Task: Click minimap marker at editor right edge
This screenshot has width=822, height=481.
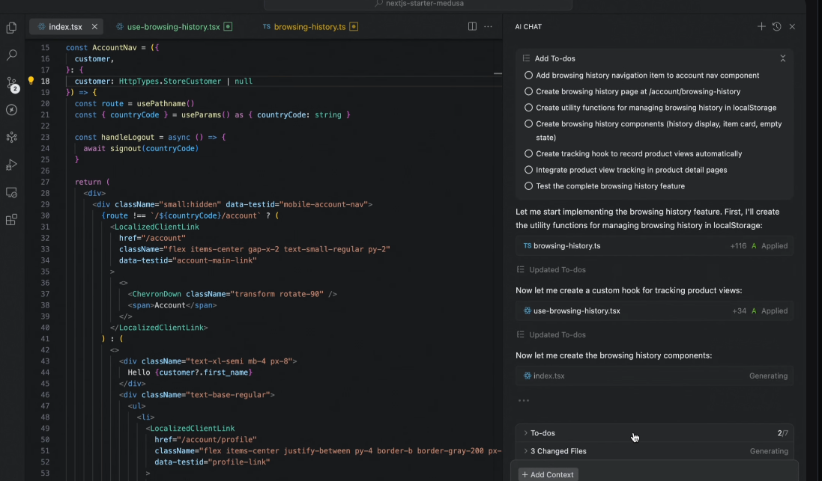Action: tap(498, 74)
